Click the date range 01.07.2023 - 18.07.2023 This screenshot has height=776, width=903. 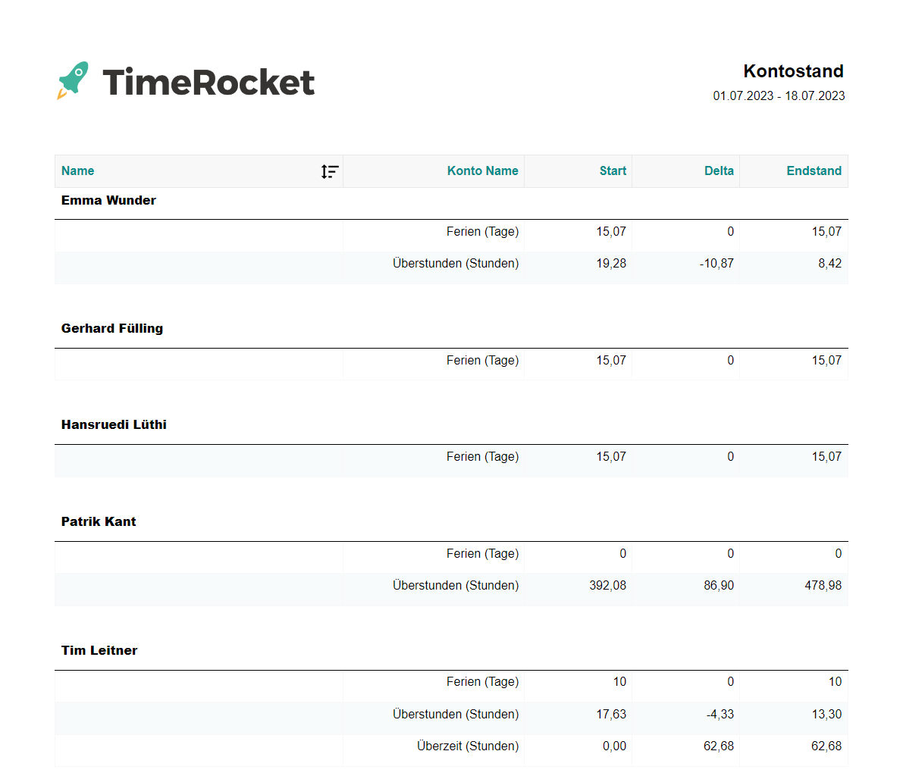779,96
